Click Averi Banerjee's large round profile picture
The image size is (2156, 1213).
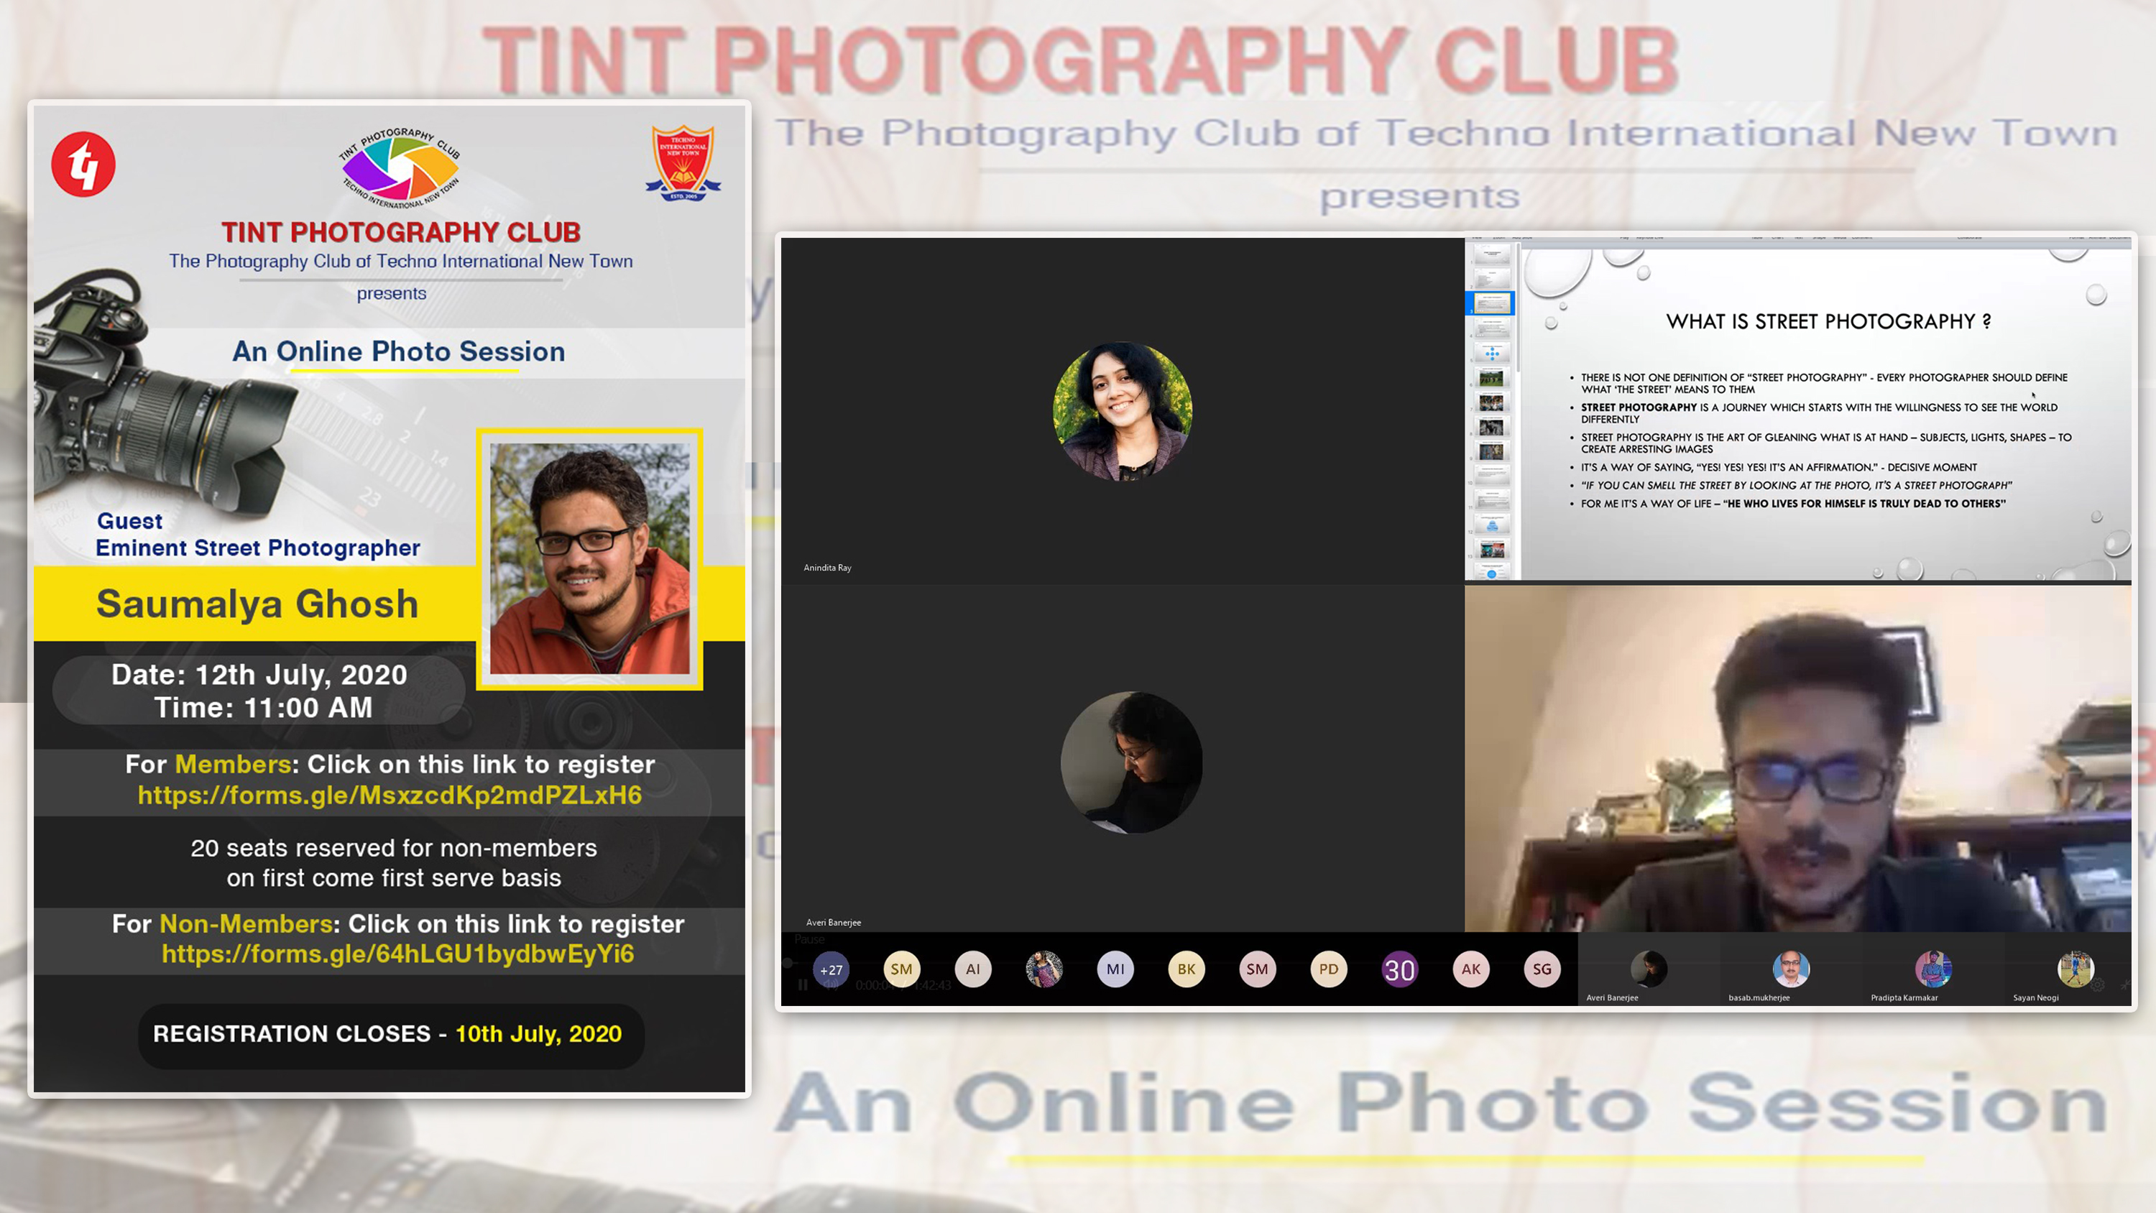pyautogui.click(x=1132, y=762)
